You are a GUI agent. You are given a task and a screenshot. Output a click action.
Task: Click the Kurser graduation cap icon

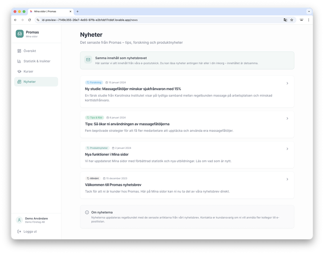click(19, 71)
